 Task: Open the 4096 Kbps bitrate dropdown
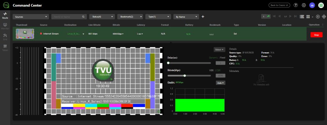coord(118,34)
